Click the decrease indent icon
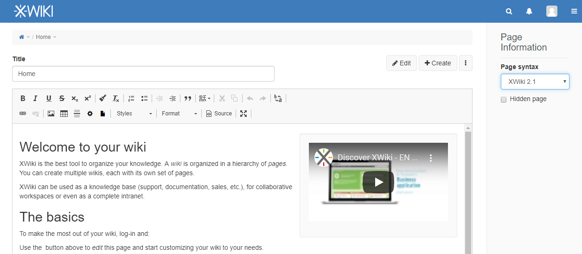Screen dimensions: 582x254 pyautogui.click(x=160, y=98)
